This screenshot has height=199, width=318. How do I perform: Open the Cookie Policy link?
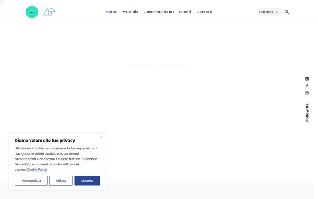coord(37,169)
